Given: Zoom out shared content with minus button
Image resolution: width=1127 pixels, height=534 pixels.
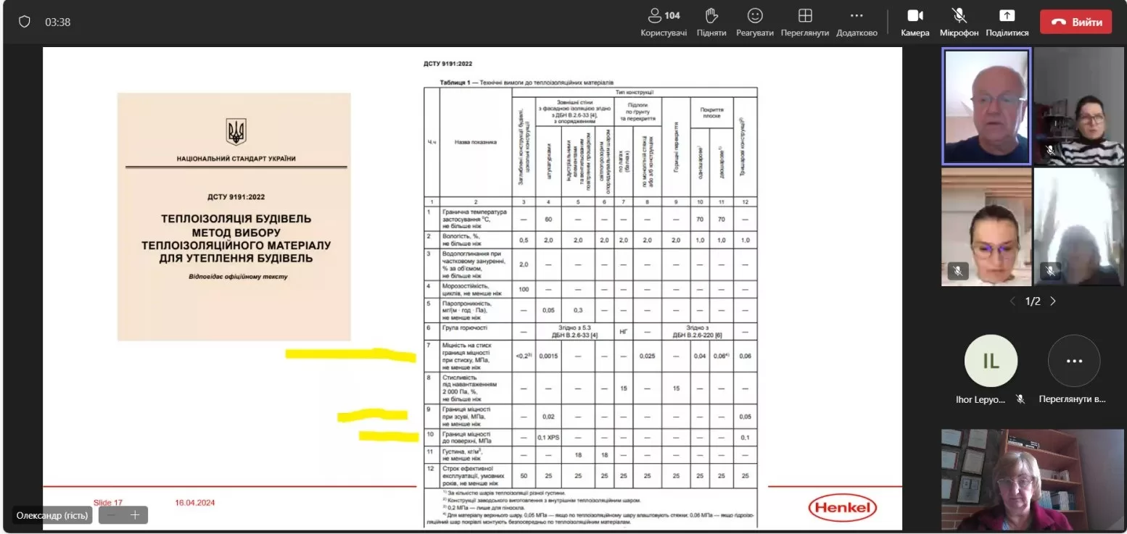Looking at the screenshot, I should pyautogui.click(x=111, y=515).
